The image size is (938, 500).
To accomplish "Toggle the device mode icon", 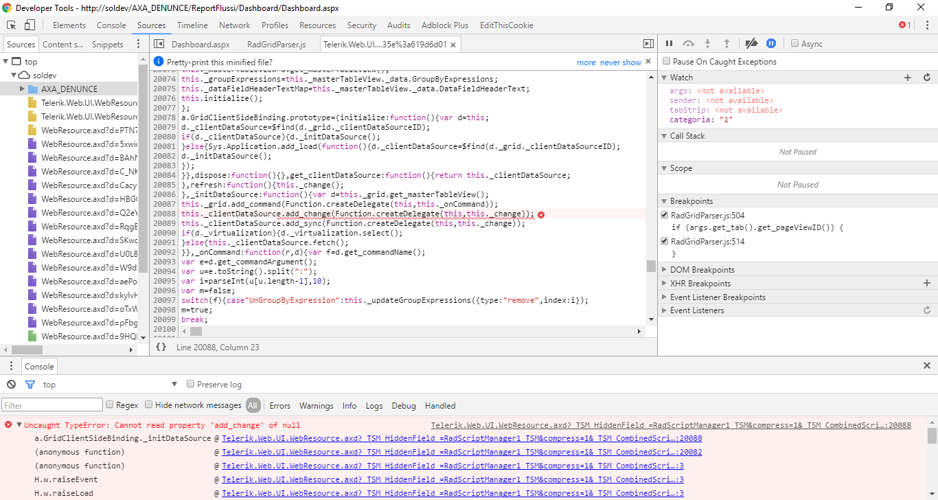I will (x=30, y=25).
